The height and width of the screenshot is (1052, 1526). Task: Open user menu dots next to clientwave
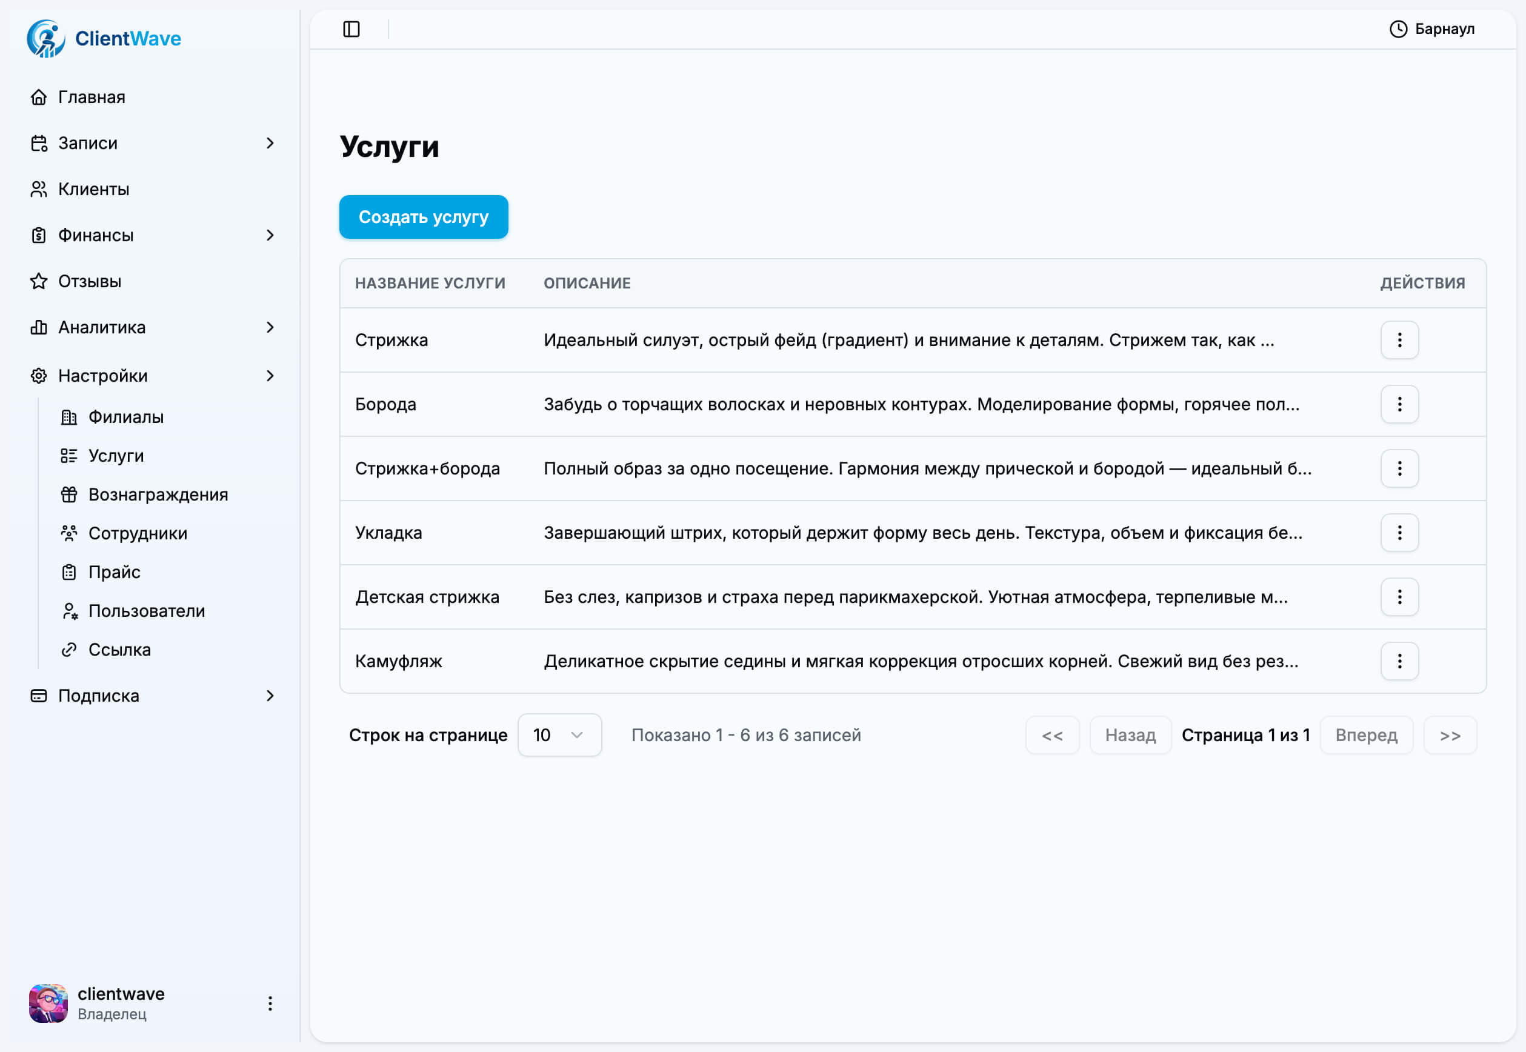click(x=270, y=1004)
